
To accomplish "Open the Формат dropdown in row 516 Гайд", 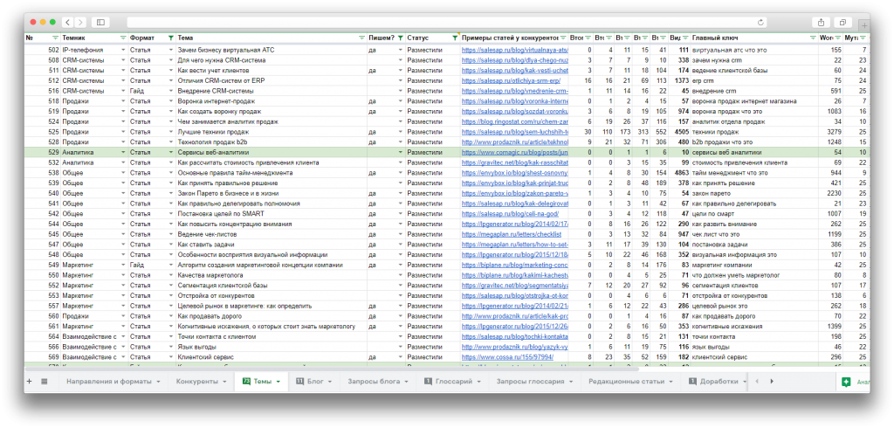I will (x=170, y=92).
